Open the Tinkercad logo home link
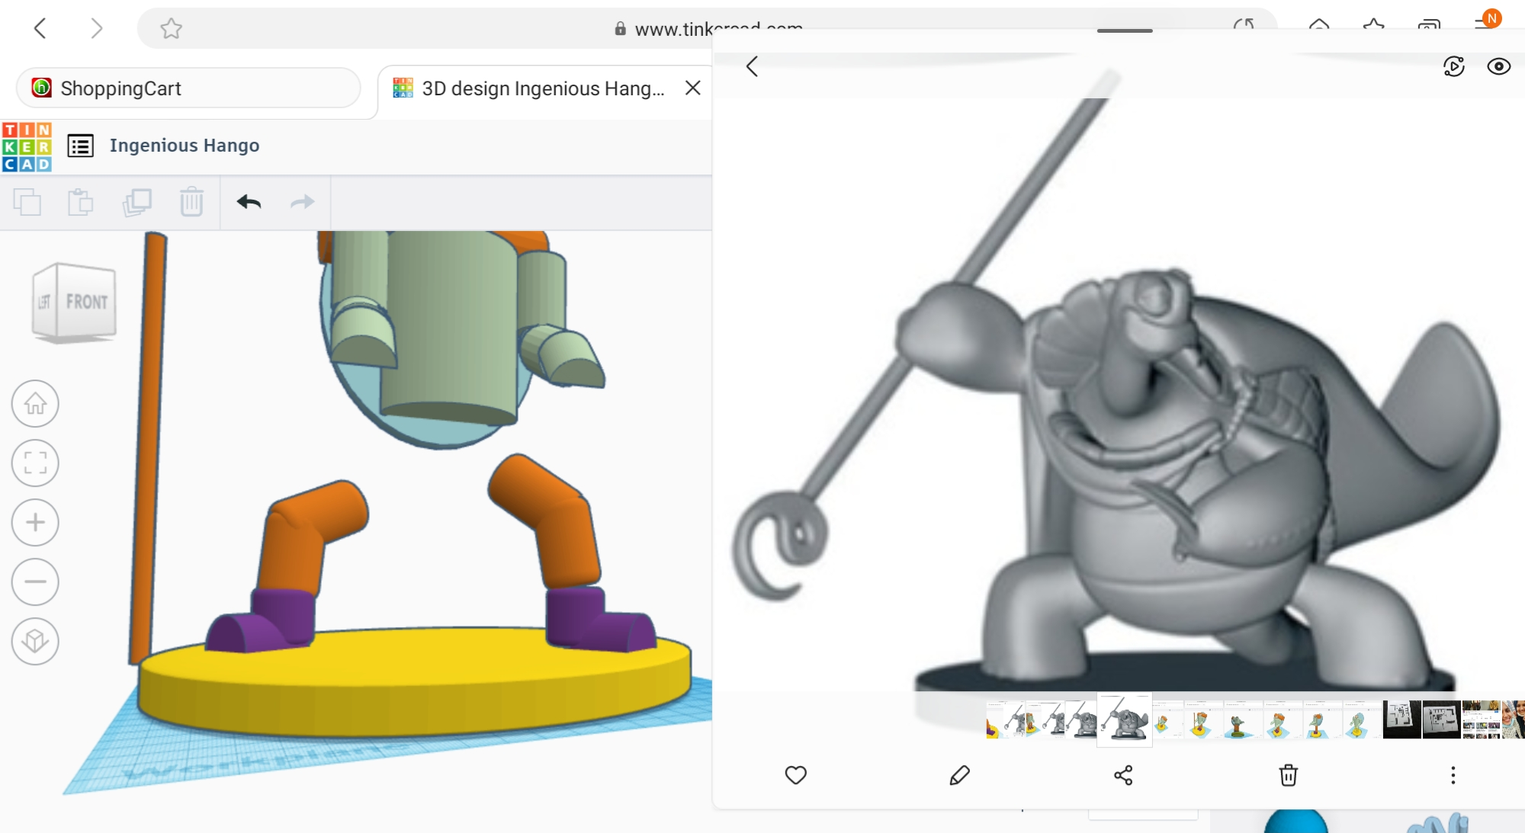 pos(27,146)
